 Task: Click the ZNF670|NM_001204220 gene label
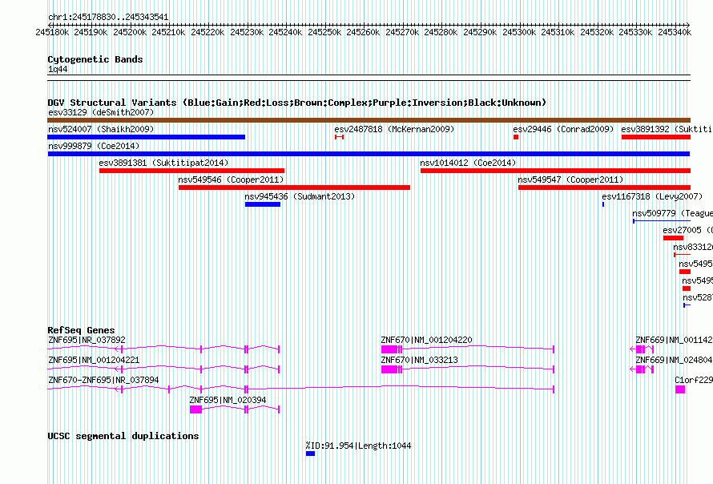coord(426,340)
